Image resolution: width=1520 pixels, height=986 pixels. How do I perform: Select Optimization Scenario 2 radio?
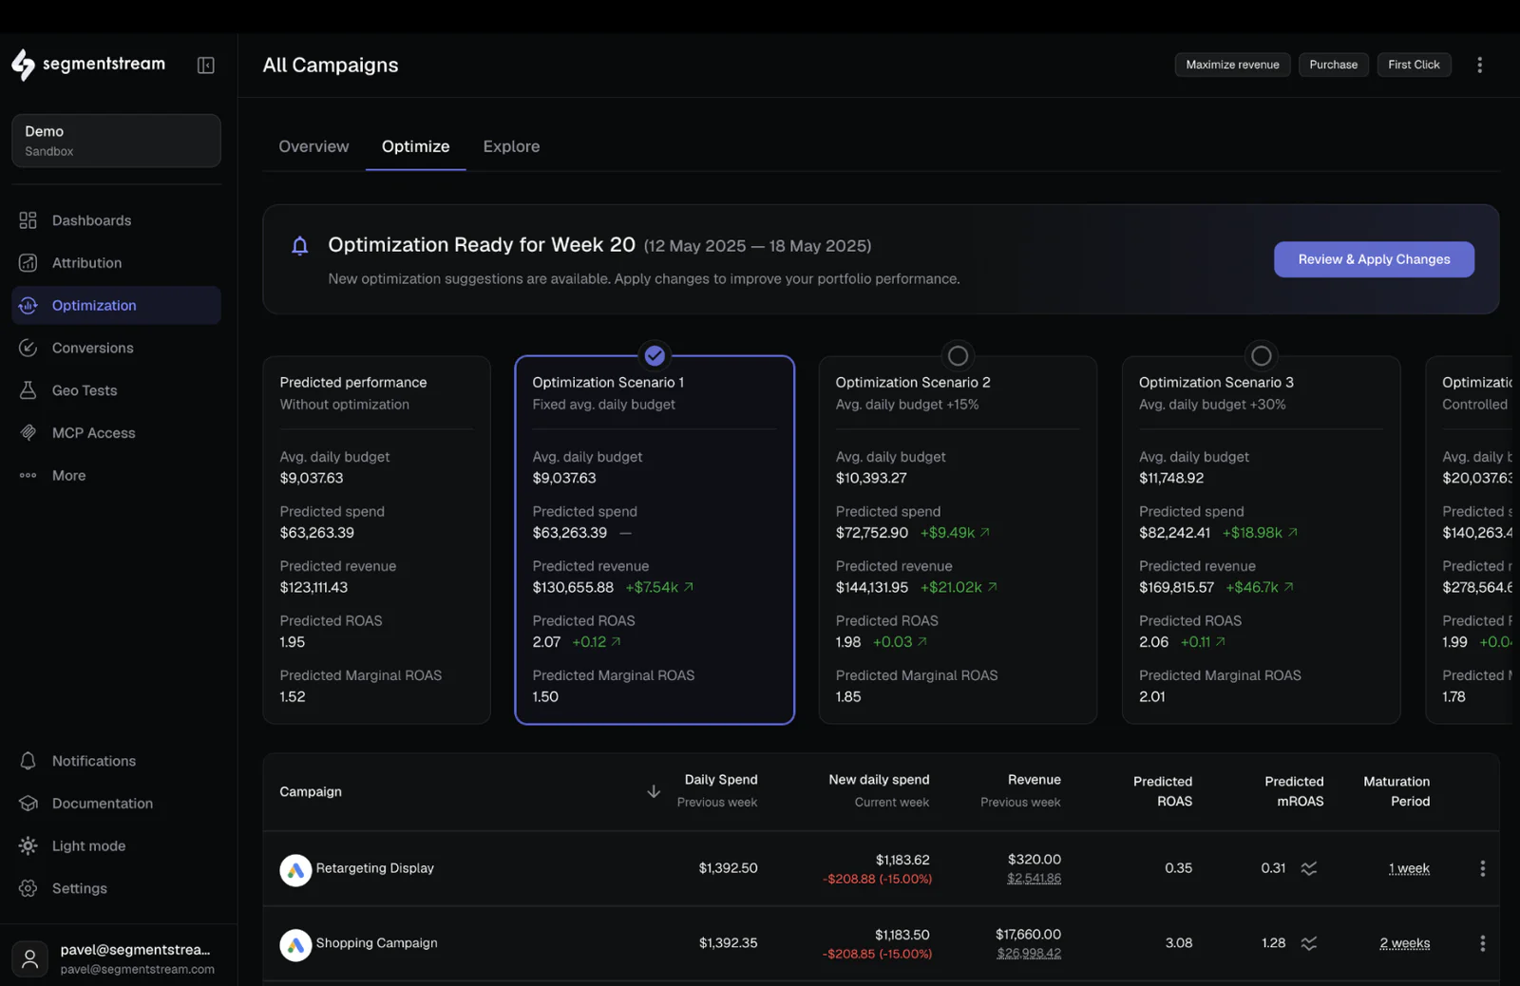click(958, 355)
